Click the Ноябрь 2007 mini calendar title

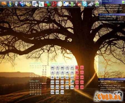pos(34,81)
